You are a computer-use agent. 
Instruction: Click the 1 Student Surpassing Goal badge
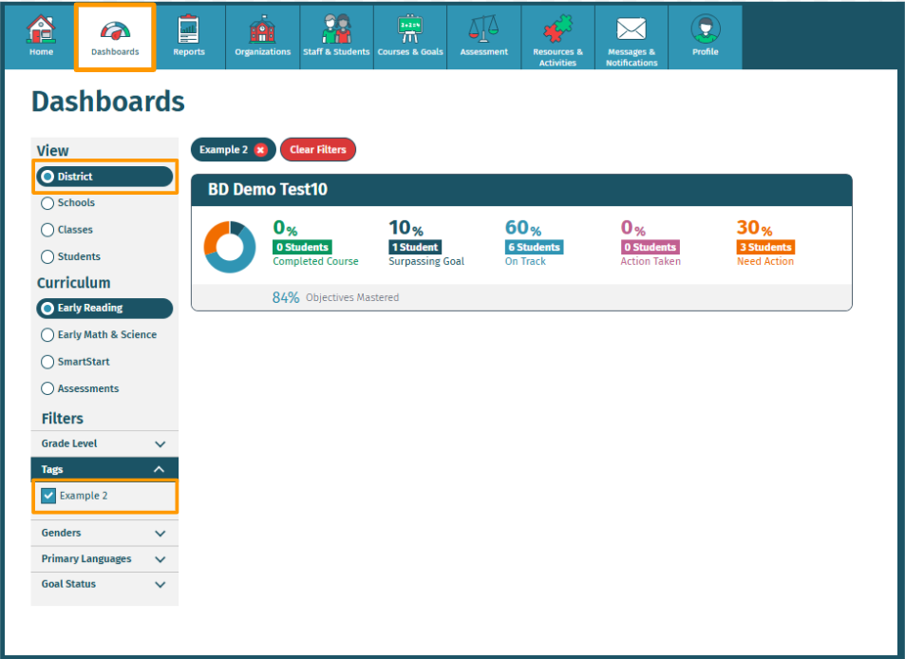pos(415,248)
